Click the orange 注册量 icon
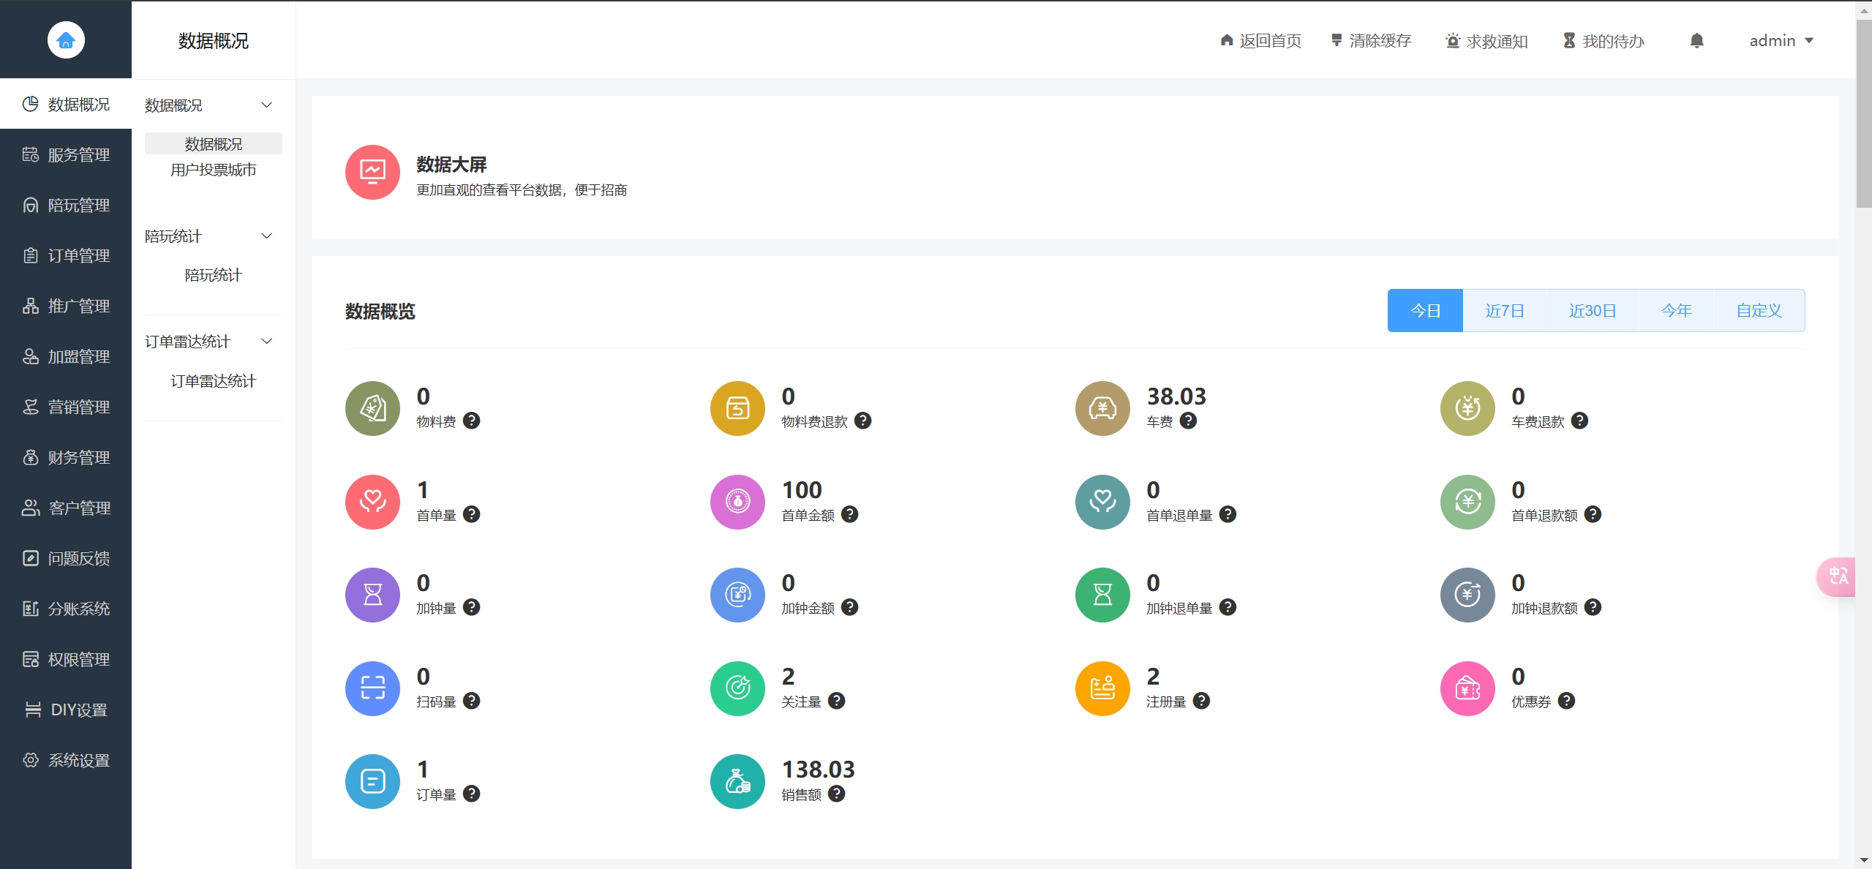Image resolution: width=1872 pixels, height=869 pixels. [x=1102, y=688]
